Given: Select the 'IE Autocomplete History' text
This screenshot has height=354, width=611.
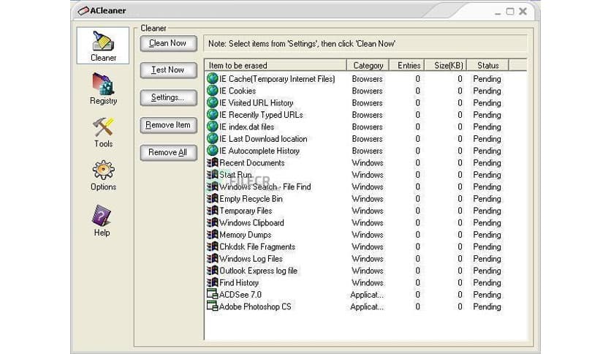Looking at the screenshot, I should tap(259, 151).
